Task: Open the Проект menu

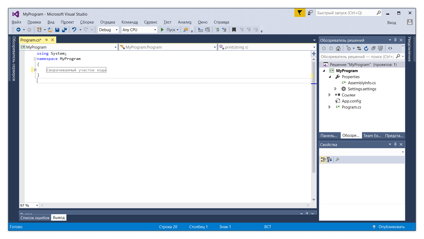Action: pos(67,22)
